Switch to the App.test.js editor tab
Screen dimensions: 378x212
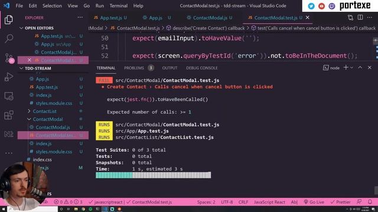tap(110, 18)
